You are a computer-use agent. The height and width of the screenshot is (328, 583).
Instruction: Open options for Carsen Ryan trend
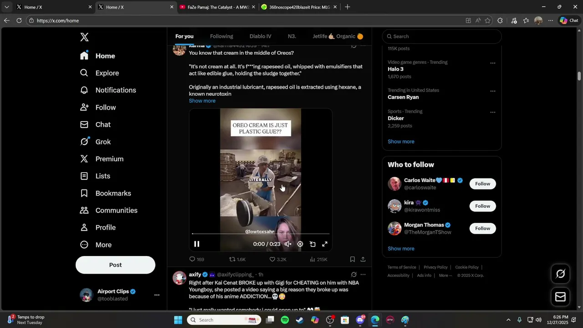[x=493, y=91]
